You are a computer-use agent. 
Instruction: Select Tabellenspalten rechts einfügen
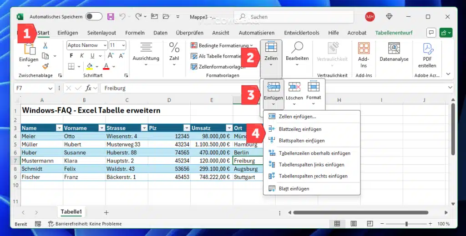tap(311, 176)
